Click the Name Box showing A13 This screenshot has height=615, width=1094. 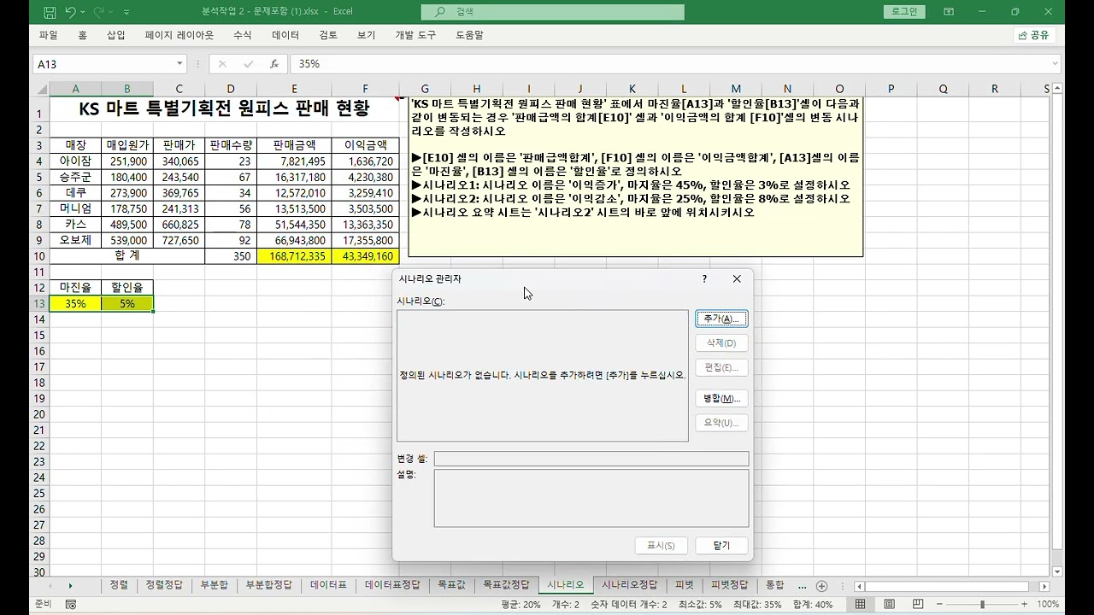tap(103, 63)
